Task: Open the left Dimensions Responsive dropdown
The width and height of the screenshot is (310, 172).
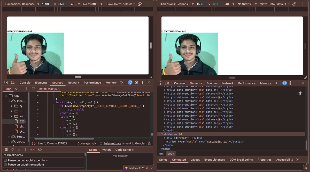Action: tap(22, 4)
